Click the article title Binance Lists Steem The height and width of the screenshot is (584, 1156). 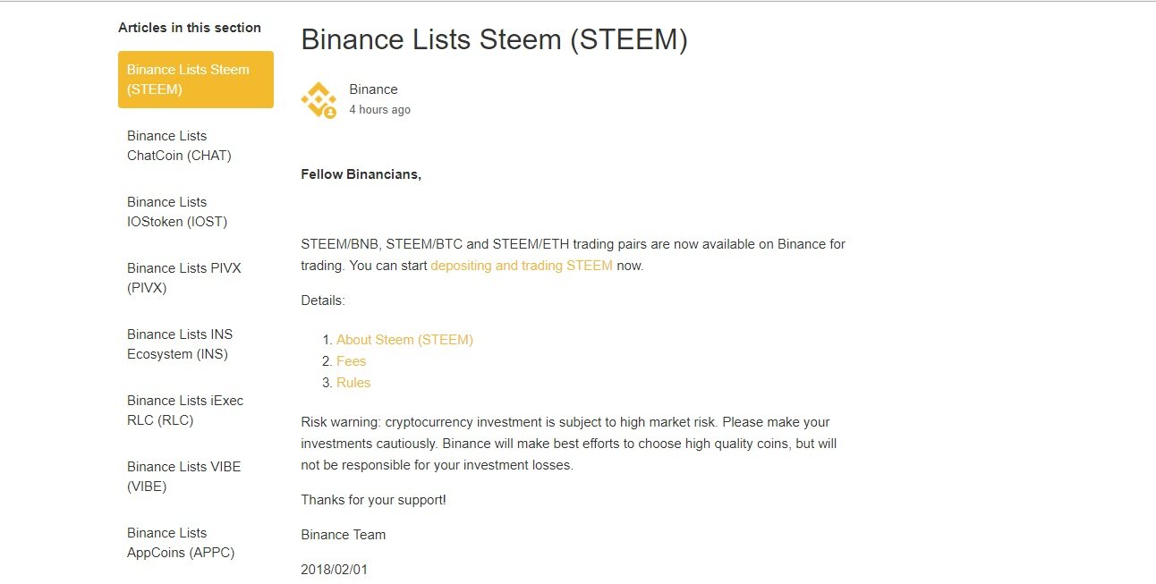point(494,39)
